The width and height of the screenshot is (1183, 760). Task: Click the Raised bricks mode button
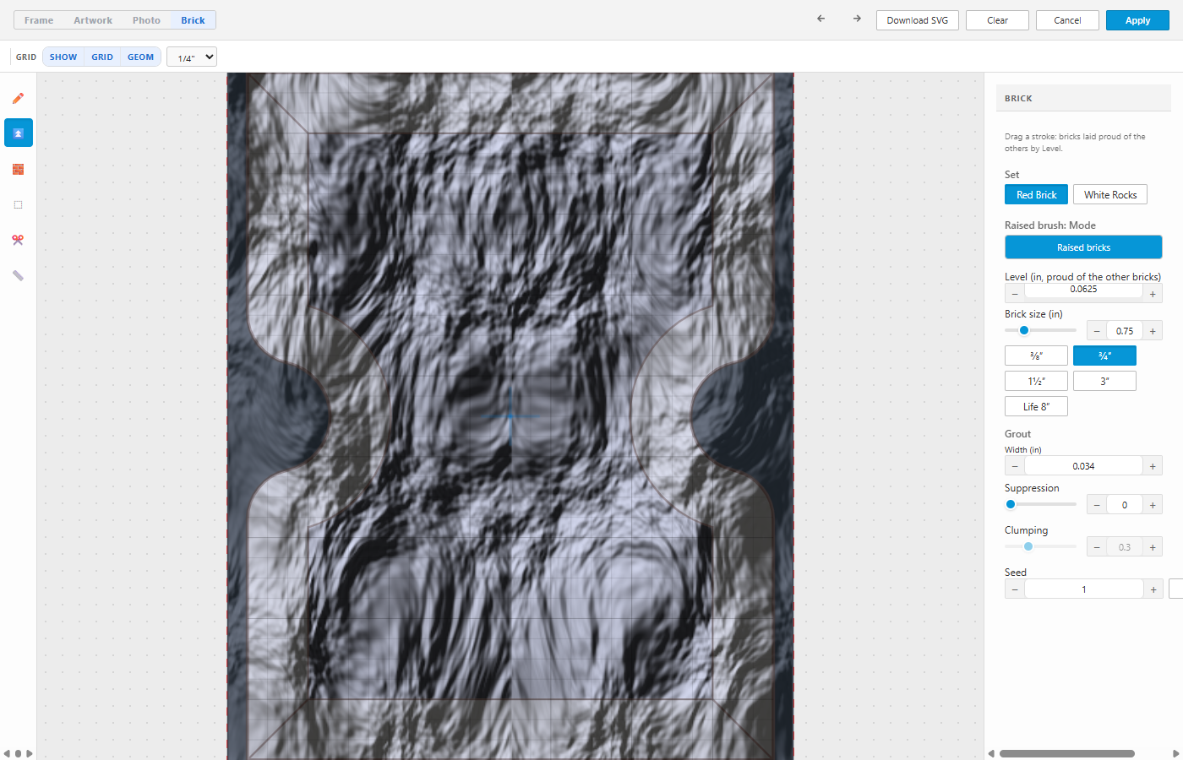[x=1083, y=247]
